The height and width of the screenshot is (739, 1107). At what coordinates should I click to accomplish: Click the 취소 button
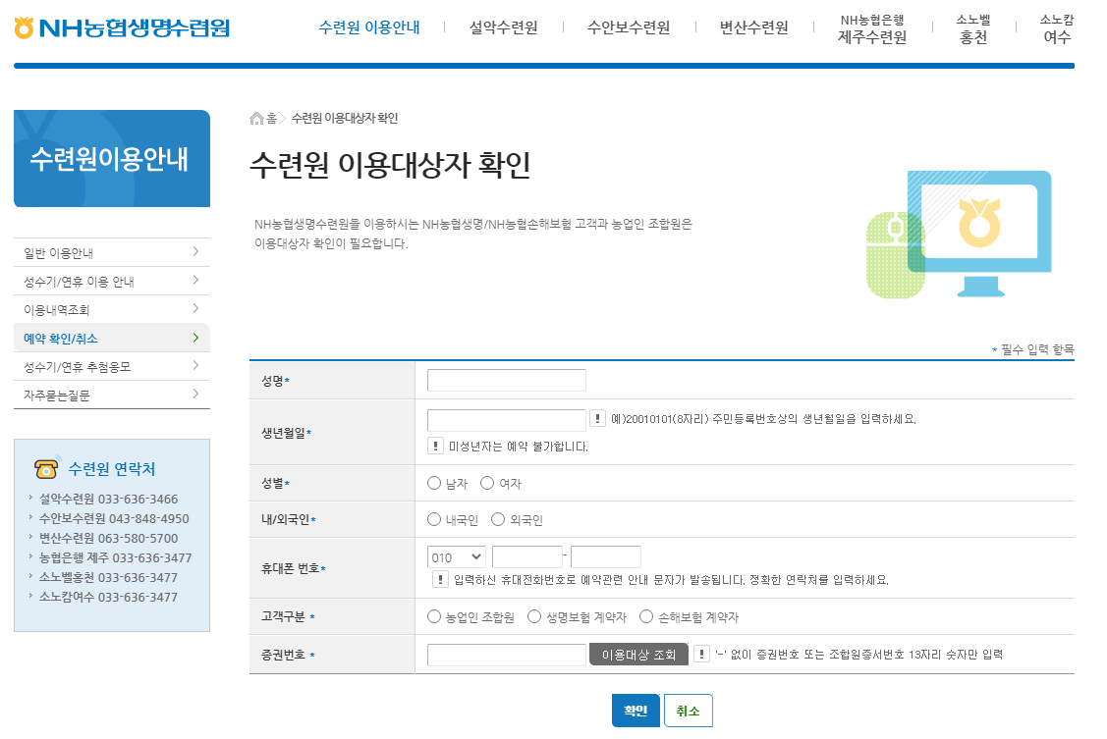[x=689, y=711]
